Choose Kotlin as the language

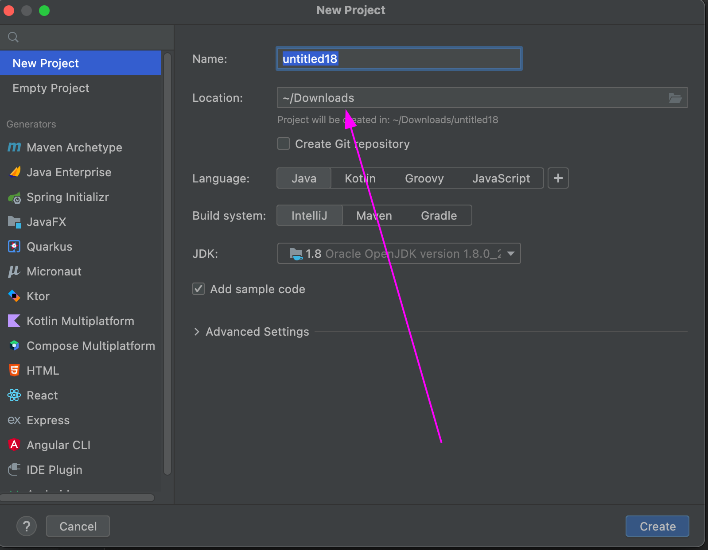tap(360, 178)
